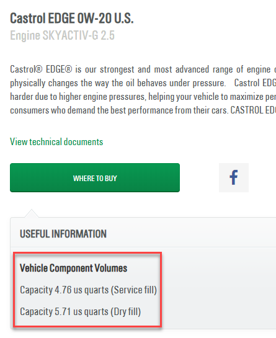Image resolution: width=276 pixels, height=338 pixels.
Task: Click the 4.76 capacity value
Action: [63, 290]
